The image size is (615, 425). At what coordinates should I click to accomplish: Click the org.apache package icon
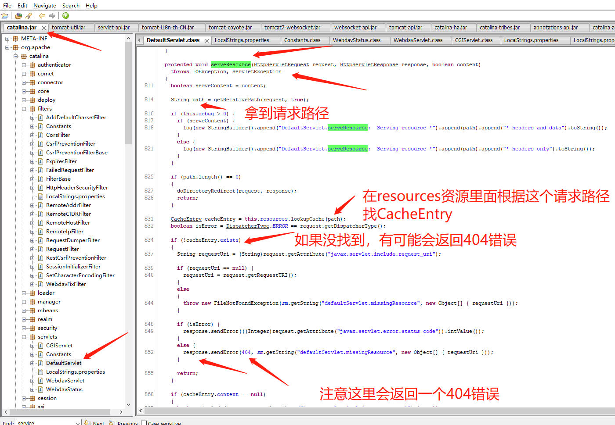[x=16, y=47]
